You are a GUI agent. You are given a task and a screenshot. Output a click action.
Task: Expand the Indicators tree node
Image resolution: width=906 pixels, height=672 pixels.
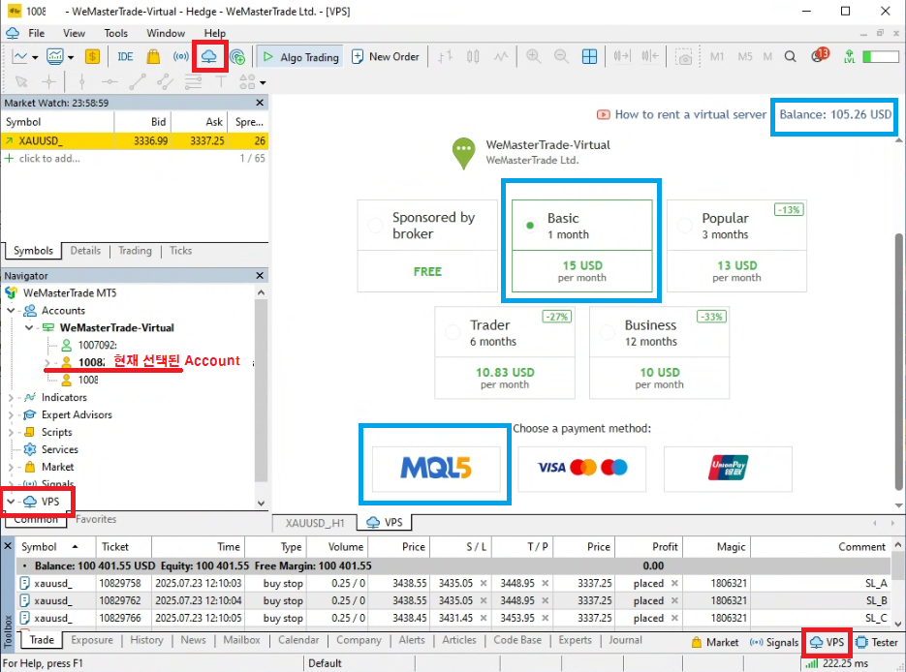pos(11,398)
